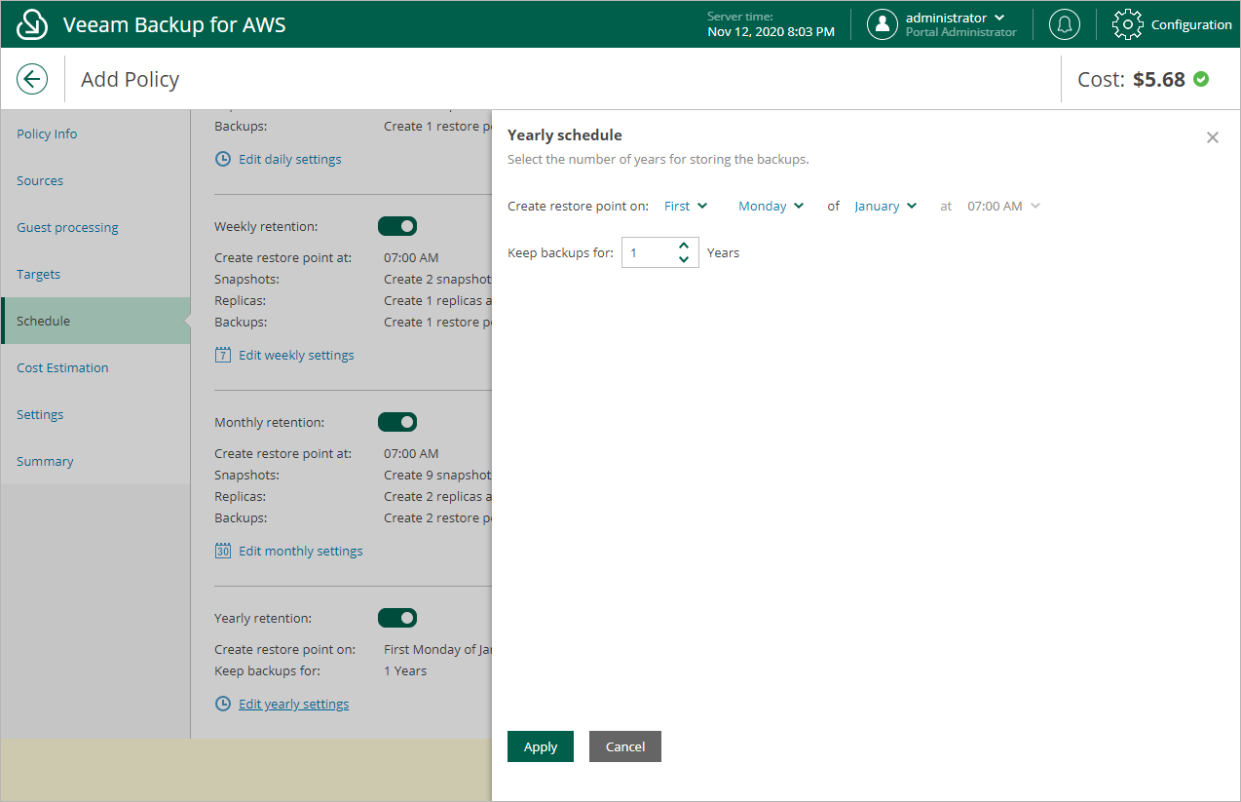This screenshot has height=802, width=1241.
Task: Open the Configuration gear icon
Action: (1127, 24)
